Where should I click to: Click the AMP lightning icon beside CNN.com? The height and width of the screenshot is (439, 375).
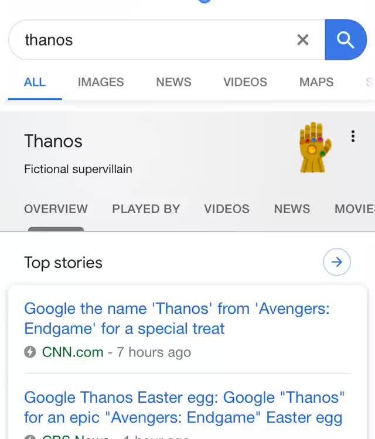tap(30, 352)
